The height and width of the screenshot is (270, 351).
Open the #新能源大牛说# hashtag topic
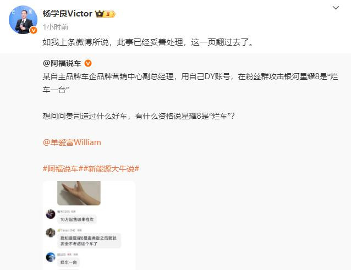point(111,169)
